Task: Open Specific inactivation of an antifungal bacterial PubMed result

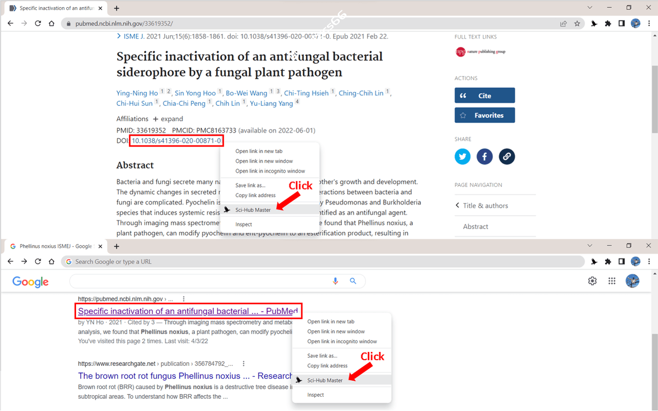Action: tap(188, 311)
